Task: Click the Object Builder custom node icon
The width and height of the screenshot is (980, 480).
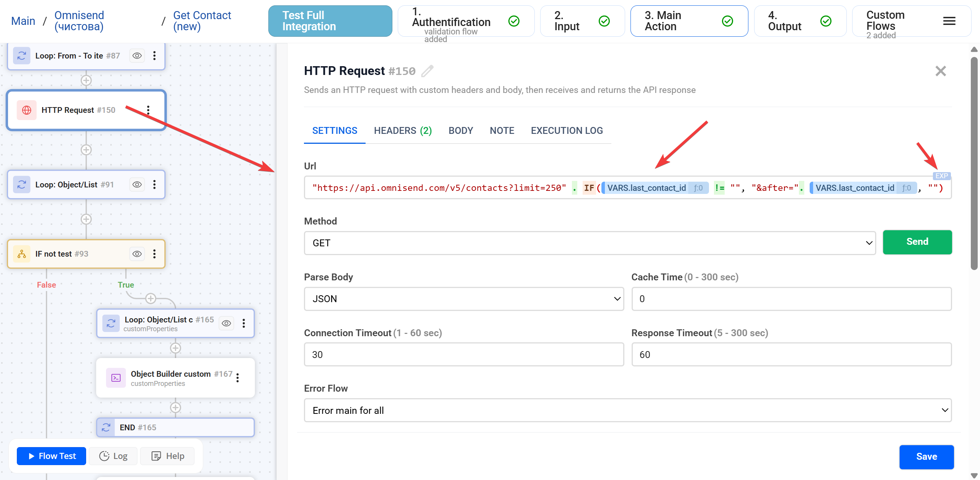Action: point(116,378)
